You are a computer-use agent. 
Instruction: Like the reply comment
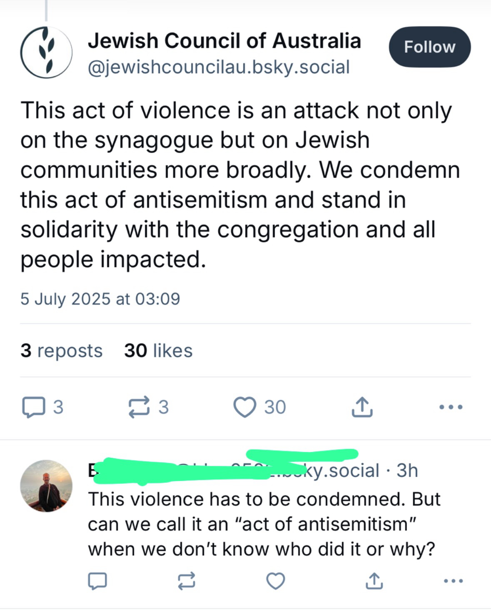[275, 581]
